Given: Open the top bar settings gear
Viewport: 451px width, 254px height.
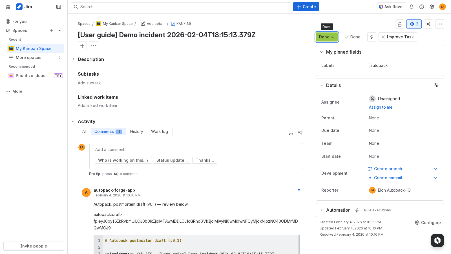Looking at the screenshot, I should 432,6.
